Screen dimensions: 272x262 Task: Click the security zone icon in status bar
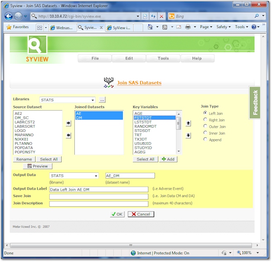224,253
